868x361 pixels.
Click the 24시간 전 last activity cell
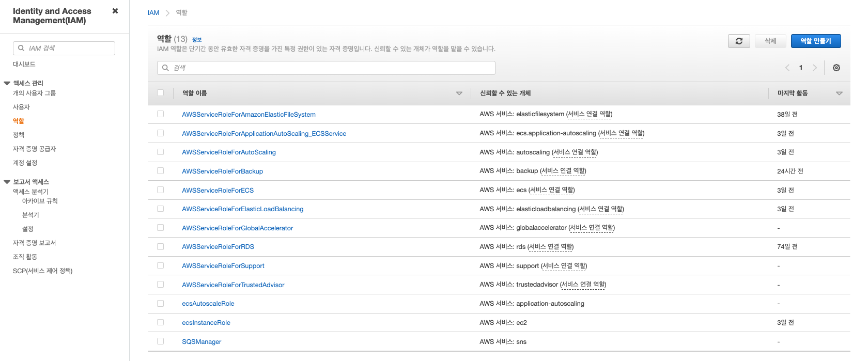tap(790, 171)
